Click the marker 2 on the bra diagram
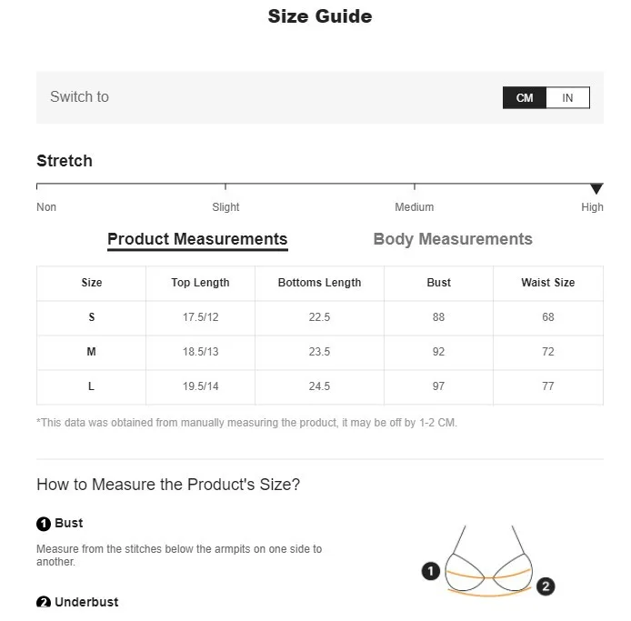Screen dimensions: 631x621 pyautogui.click(x=546, y=586)
